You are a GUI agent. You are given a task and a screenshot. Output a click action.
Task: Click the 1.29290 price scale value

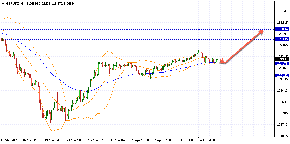[x=282, y=34]
